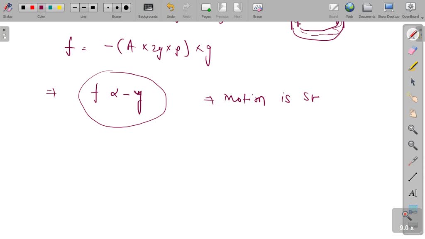425x239 pixels.
Task: Open the text writing tool
Action: coord(413,193)
